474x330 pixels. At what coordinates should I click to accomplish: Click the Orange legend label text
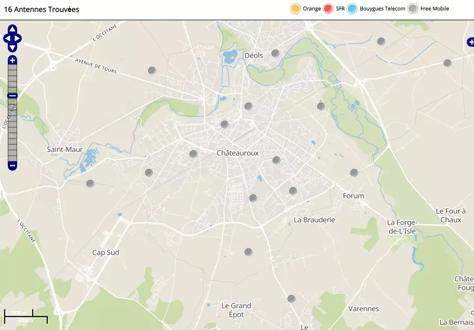click(312, 8)
